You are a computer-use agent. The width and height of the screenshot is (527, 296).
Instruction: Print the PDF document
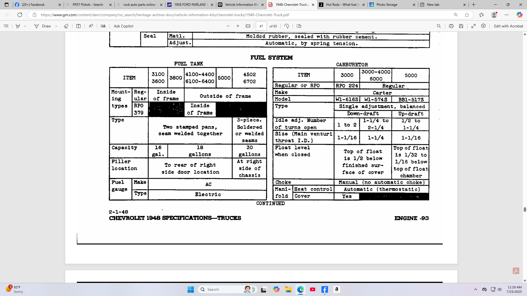[x=451, y=26]
